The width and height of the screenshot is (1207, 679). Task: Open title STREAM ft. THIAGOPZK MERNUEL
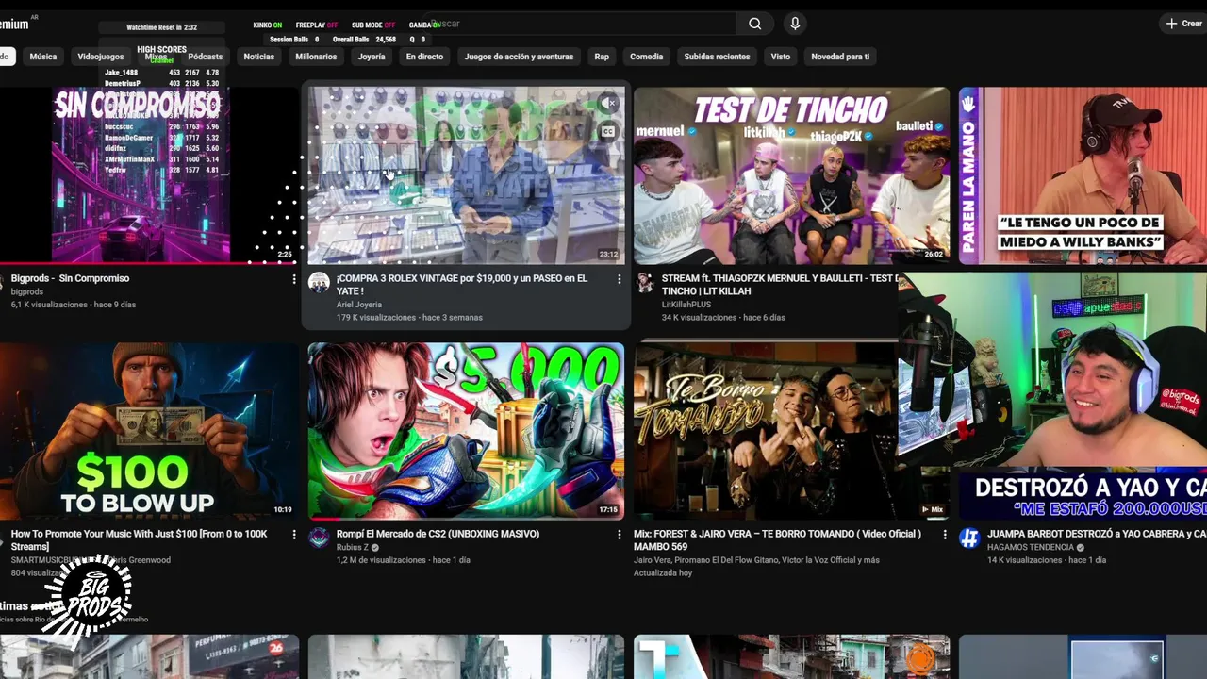tap(780, 285)
